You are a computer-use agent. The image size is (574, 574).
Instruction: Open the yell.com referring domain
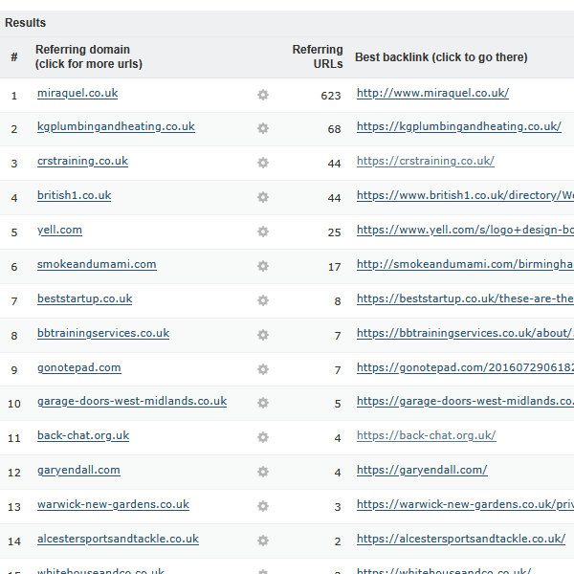[59, 231]
